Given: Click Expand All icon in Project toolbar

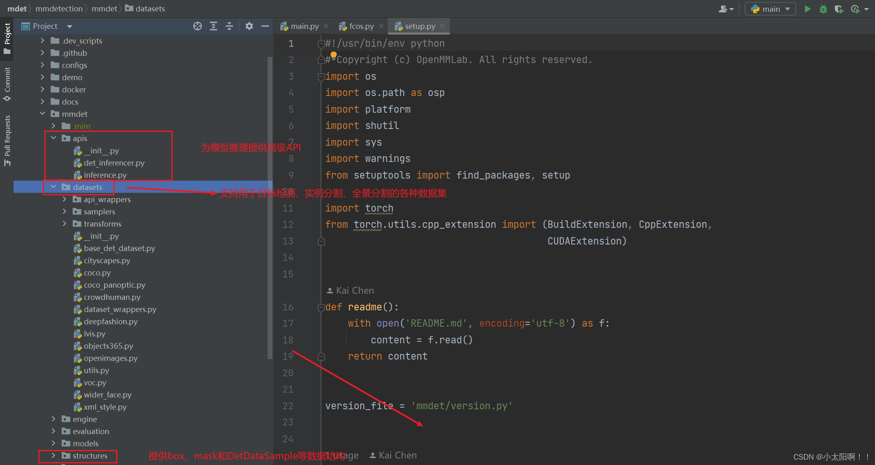Looking at the screenshot, I should pyautogui.click(x=213, y=26).
